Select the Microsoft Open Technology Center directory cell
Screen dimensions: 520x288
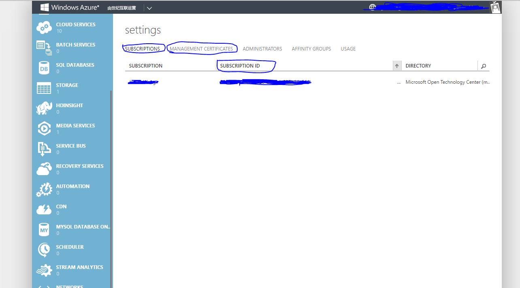click(x=448, y=82)
